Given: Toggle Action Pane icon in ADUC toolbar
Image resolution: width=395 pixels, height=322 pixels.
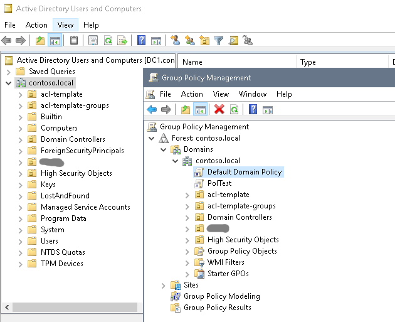Looking at the screenshot, I should tap(156, 41).
